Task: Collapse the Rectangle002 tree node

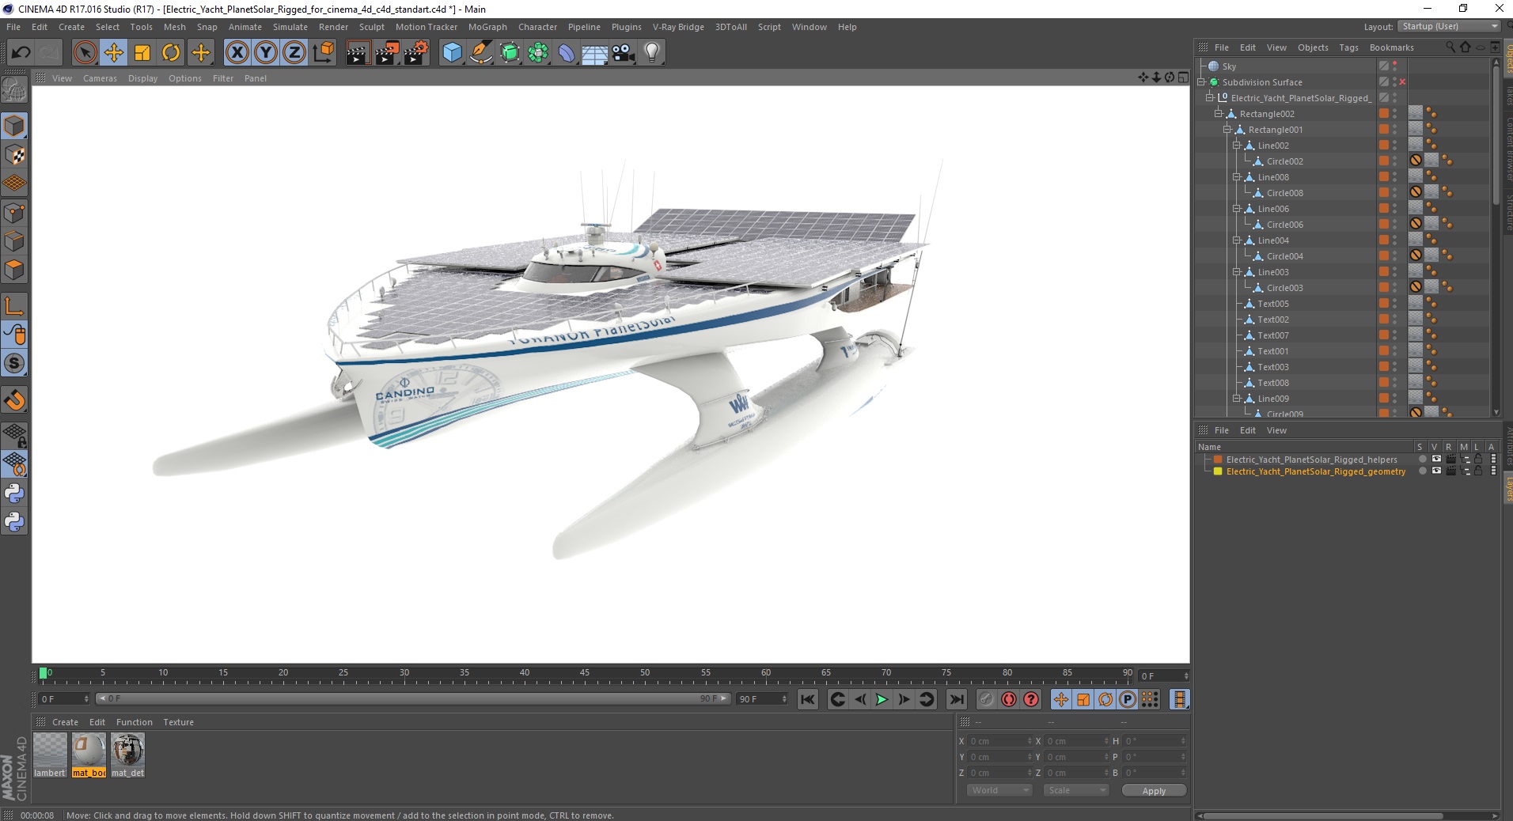Action: coord(1219,113)
